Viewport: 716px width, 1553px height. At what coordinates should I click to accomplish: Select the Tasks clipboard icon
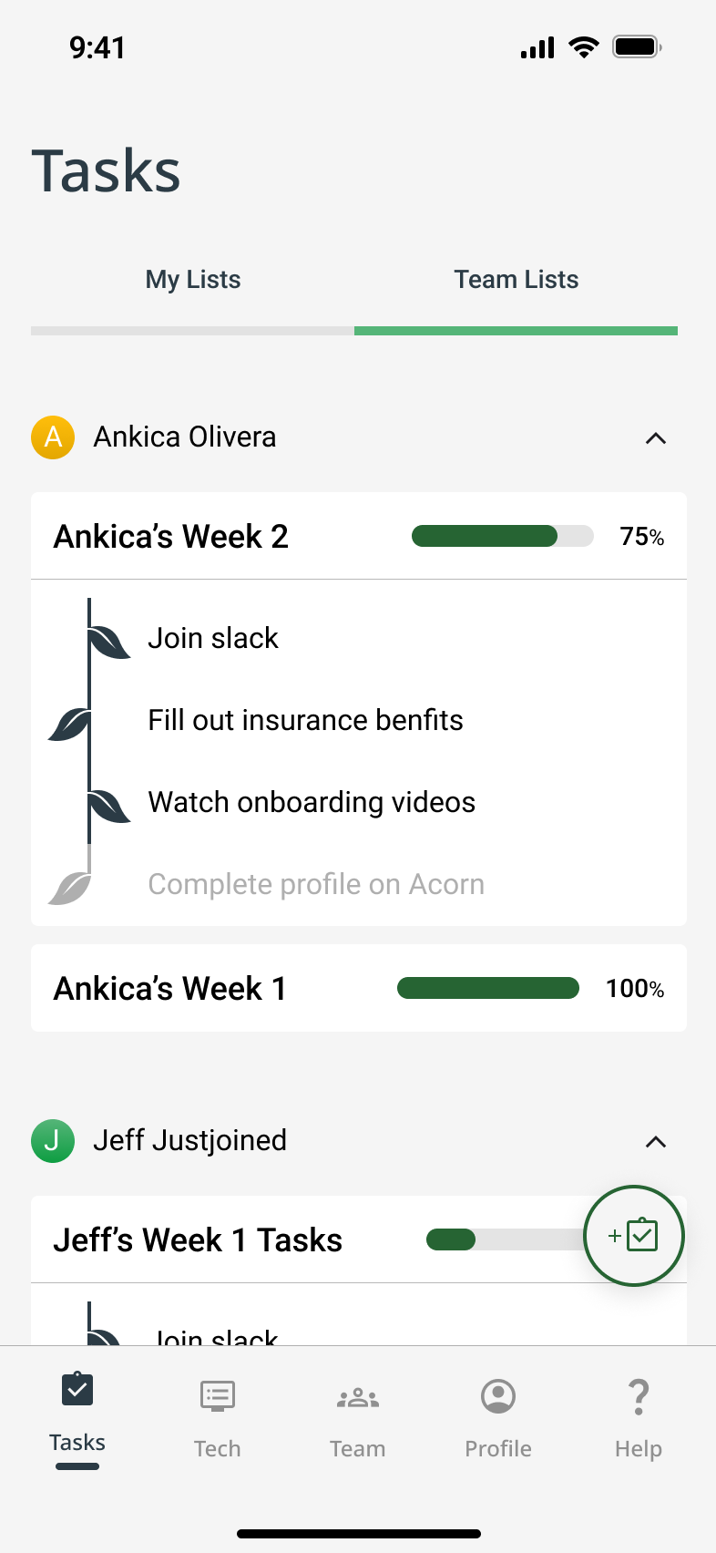77,1391
